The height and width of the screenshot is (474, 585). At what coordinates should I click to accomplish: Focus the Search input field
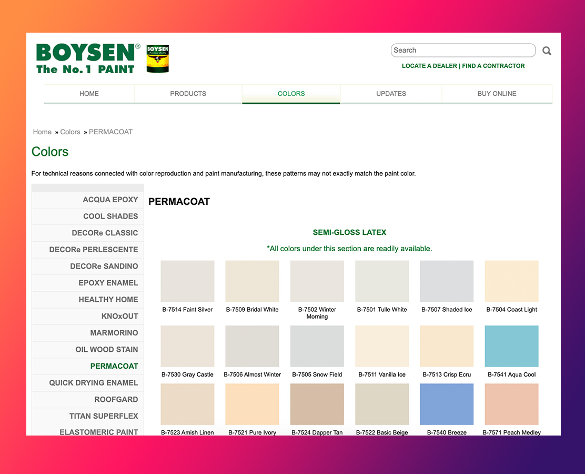pos(463,51)
